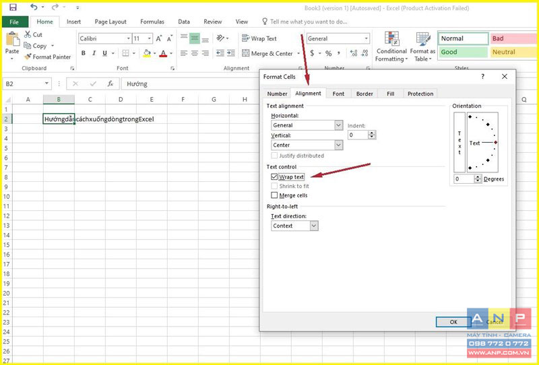Click the Redo arrow icon

click(55, 7)
